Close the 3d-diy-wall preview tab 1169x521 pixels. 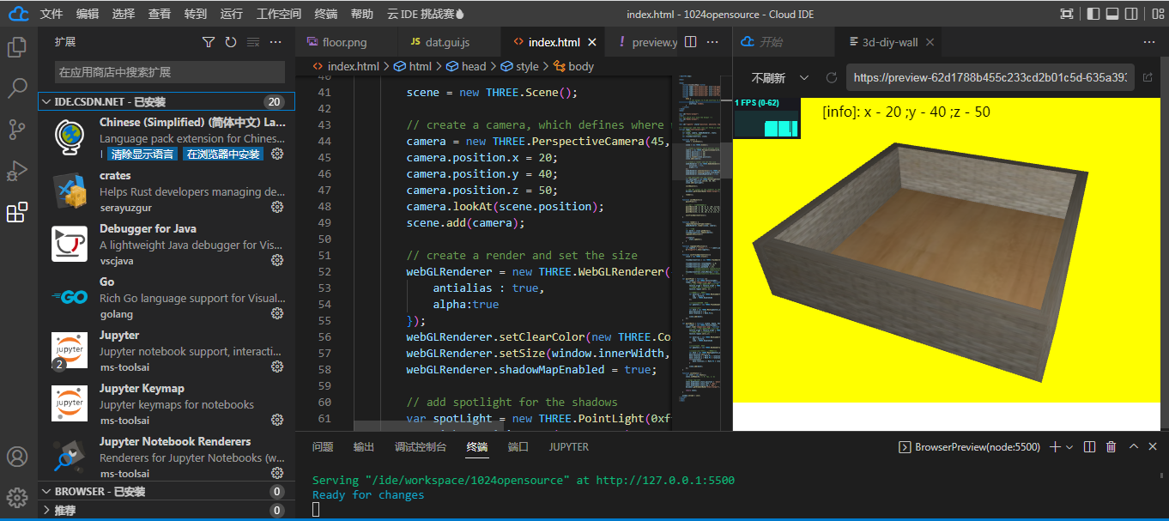coord(930,42)
